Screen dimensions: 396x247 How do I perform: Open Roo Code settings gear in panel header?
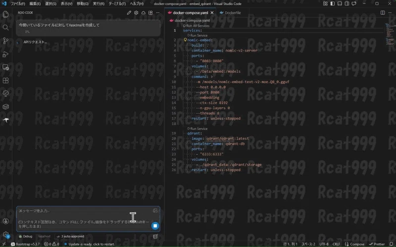(x=136, y=13)
